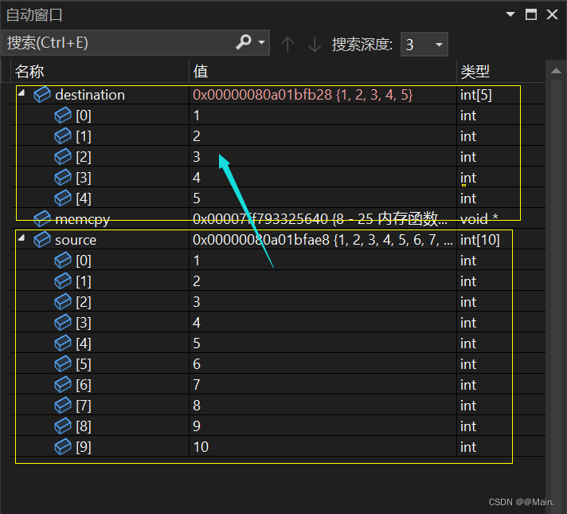Click the 名称 column header
Image resolution: width=567 pixels, height=514 pixels.
coord(100,71)
